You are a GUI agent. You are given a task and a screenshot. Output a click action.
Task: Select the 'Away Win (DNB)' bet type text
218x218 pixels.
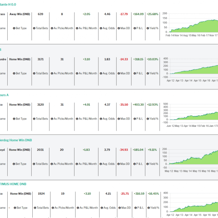point(20,14)
